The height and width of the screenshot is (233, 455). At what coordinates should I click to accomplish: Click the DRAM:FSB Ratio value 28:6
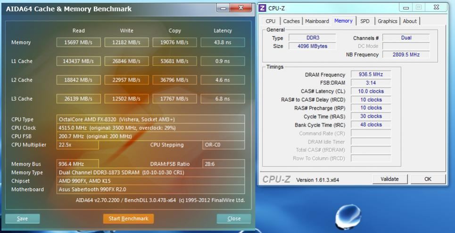[223, 164]
